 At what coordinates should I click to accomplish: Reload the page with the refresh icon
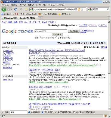coord(16,9)
